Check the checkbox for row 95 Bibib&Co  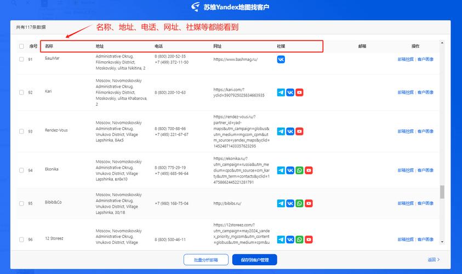click(x=21, y=204)
